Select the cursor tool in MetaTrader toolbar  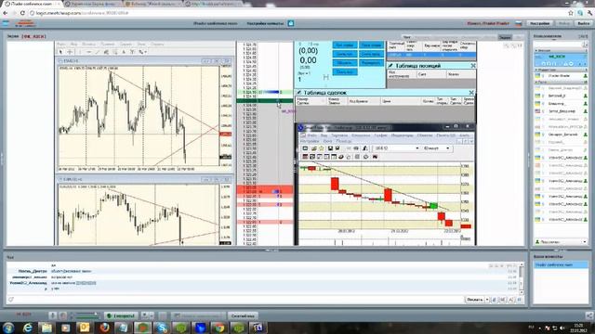pyautogui.click(x=60, y=52)
